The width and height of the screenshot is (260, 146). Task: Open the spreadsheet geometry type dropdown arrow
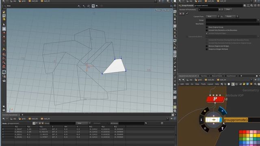(x=37, y=123)
